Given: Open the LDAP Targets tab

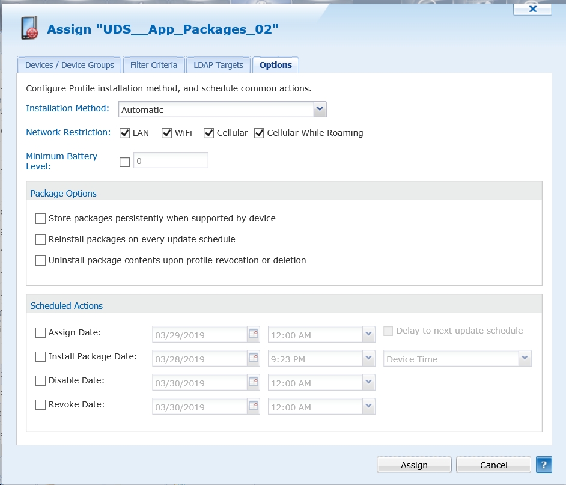Looking at the screenshot, I should [218, 65].
